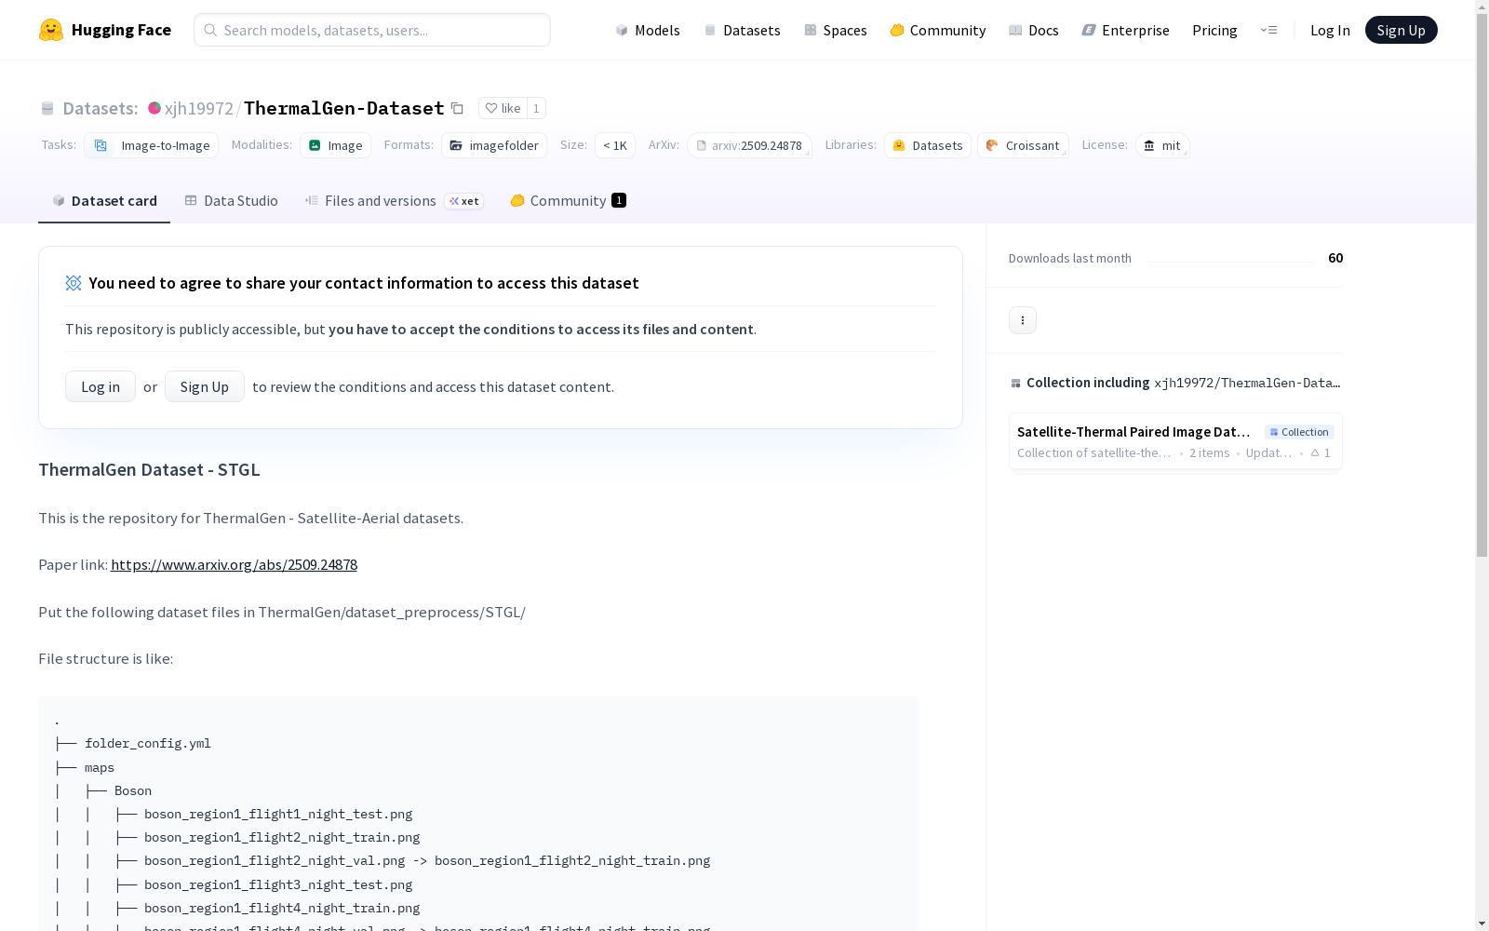Focus the search models and datasets field

coord(372,30)
